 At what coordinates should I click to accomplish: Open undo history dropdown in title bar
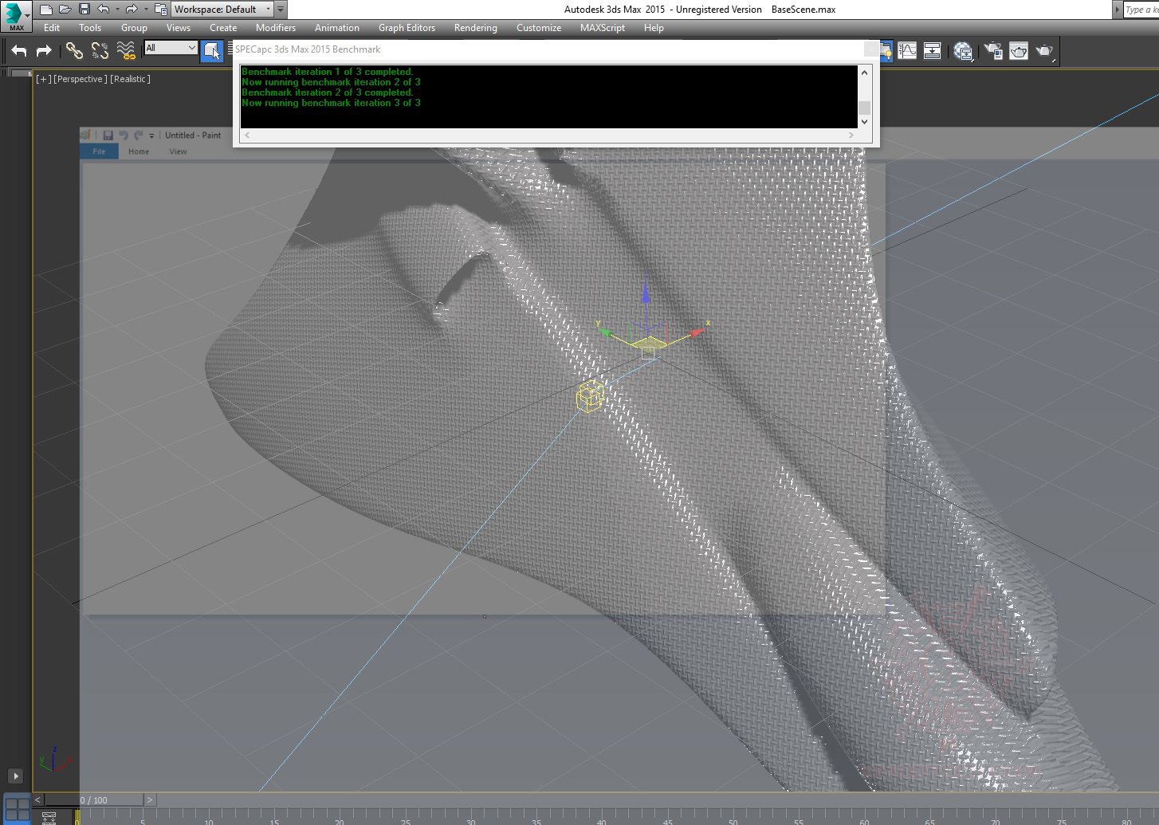click(x=116, y=10)
